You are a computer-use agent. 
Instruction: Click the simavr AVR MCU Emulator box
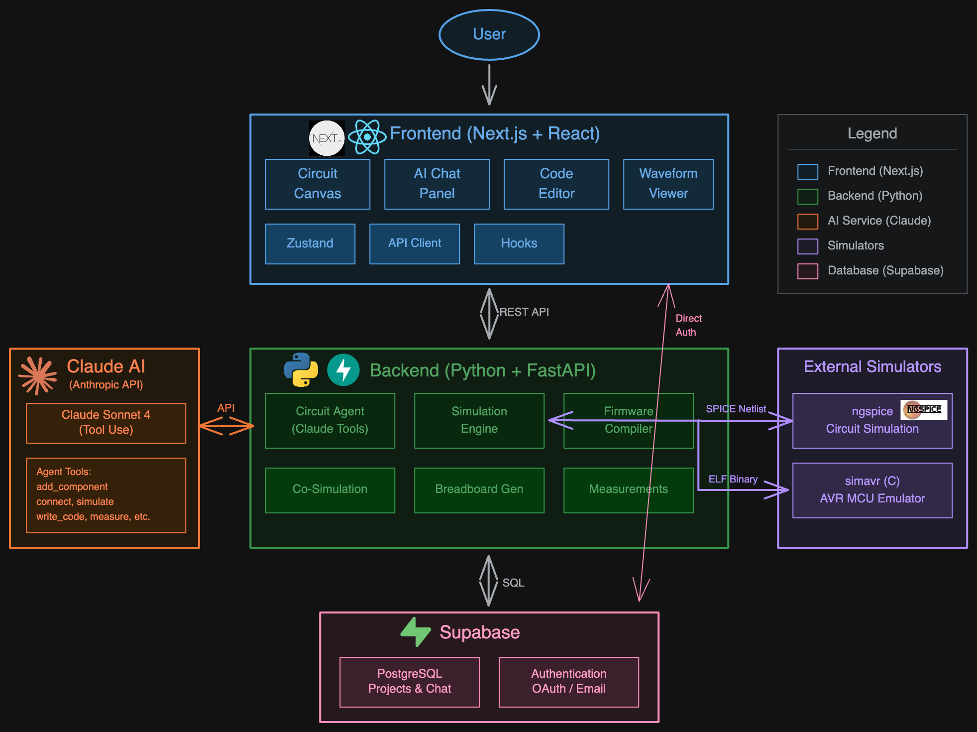coord(872,490)
